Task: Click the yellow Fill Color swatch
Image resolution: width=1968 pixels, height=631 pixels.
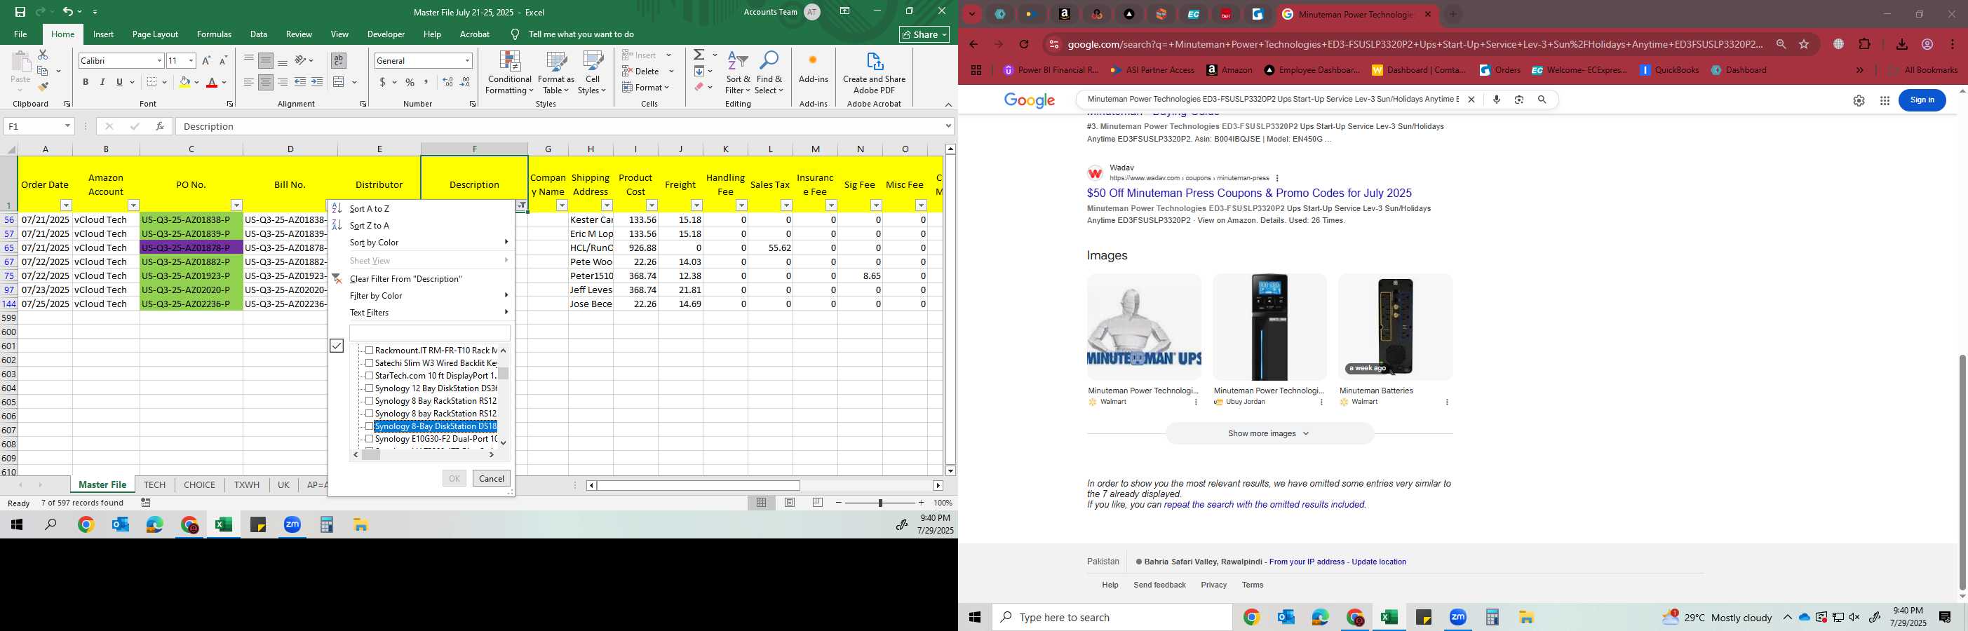Action: (x=184, y=83)
